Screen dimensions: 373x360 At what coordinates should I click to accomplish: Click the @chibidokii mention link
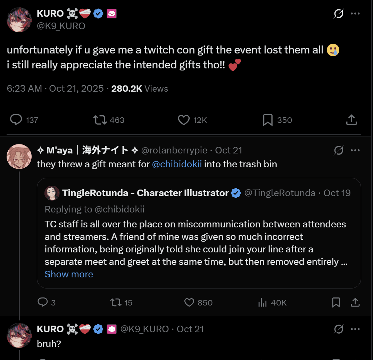177,164
